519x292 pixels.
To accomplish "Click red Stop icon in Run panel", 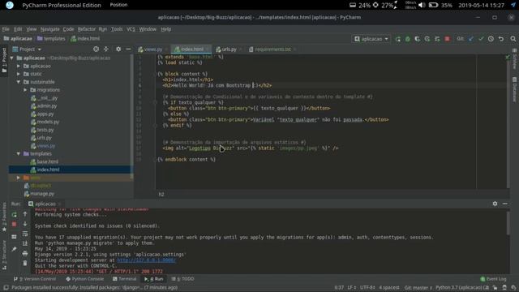I will pos(14,225).
